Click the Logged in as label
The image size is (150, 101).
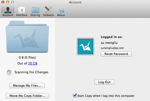click(111, 37)
